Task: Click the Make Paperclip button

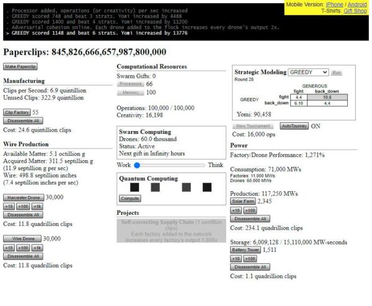Action: tap(20, 66)
